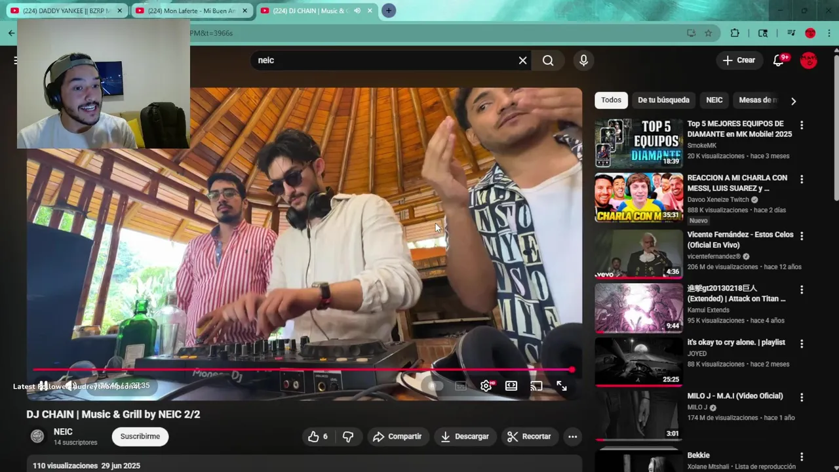Viewport: 839px width, 472px height.
Task: Click the Descargar download button
Action: (465, 437)
